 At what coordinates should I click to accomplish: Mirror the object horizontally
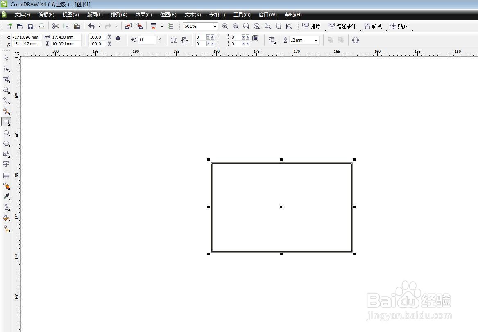tap(174, 40)
